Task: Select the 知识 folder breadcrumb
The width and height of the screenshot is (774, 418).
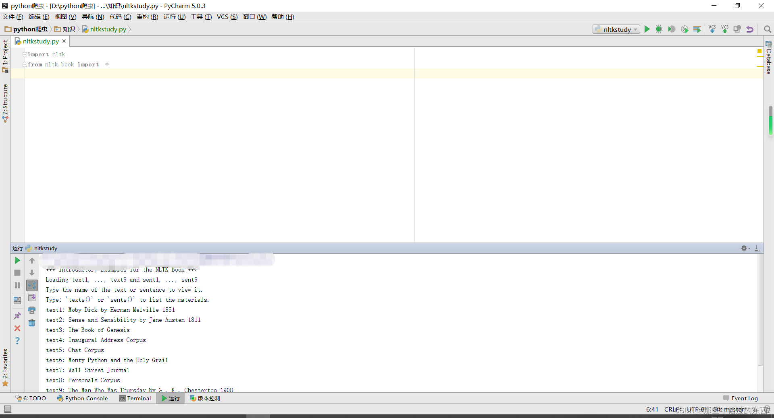Action: tap(65, 29)
